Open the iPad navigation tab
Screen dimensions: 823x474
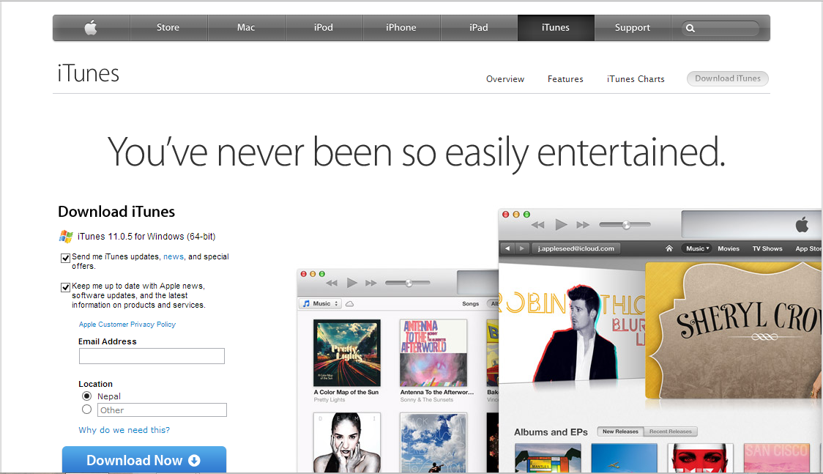click(479, 27)
